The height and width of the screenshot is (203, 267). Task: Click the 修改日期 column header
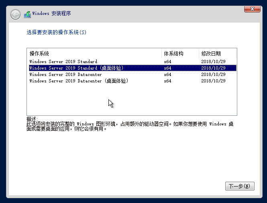[x=218, y=53]
